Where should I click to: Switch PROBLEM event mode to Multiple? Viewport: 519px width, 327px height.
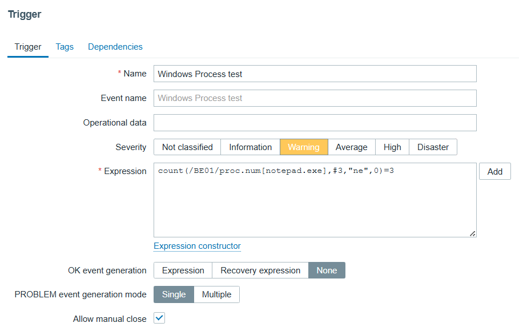point(216,294)
